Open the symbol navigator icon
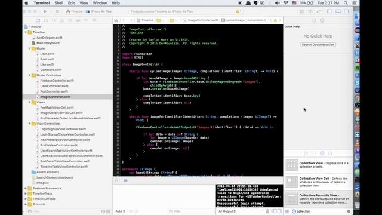The image size is (382, 215). pos(46,20)
